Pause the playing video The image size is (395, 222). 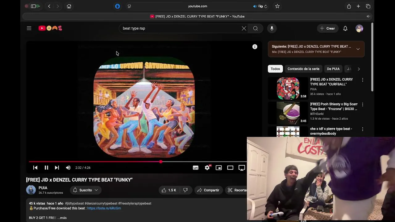pos(46,168)
